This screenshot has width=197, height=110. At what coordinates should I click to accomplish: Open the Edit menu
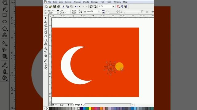tap(55, 2)
